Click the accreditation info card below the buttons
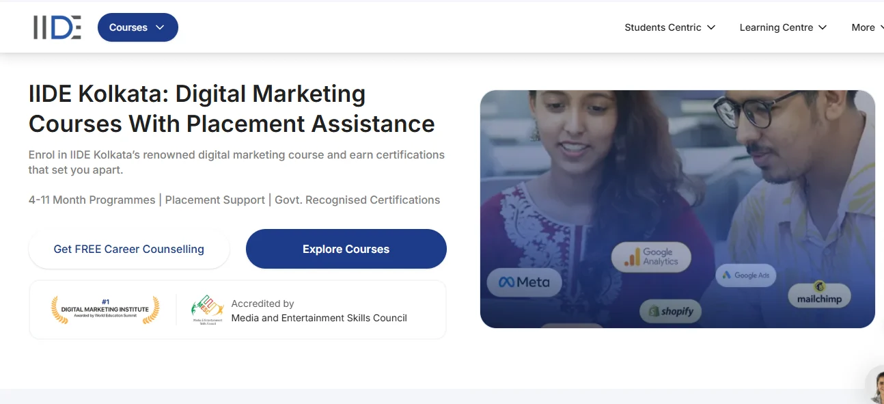Screen dimensions: 884x404 click(237, 309)
